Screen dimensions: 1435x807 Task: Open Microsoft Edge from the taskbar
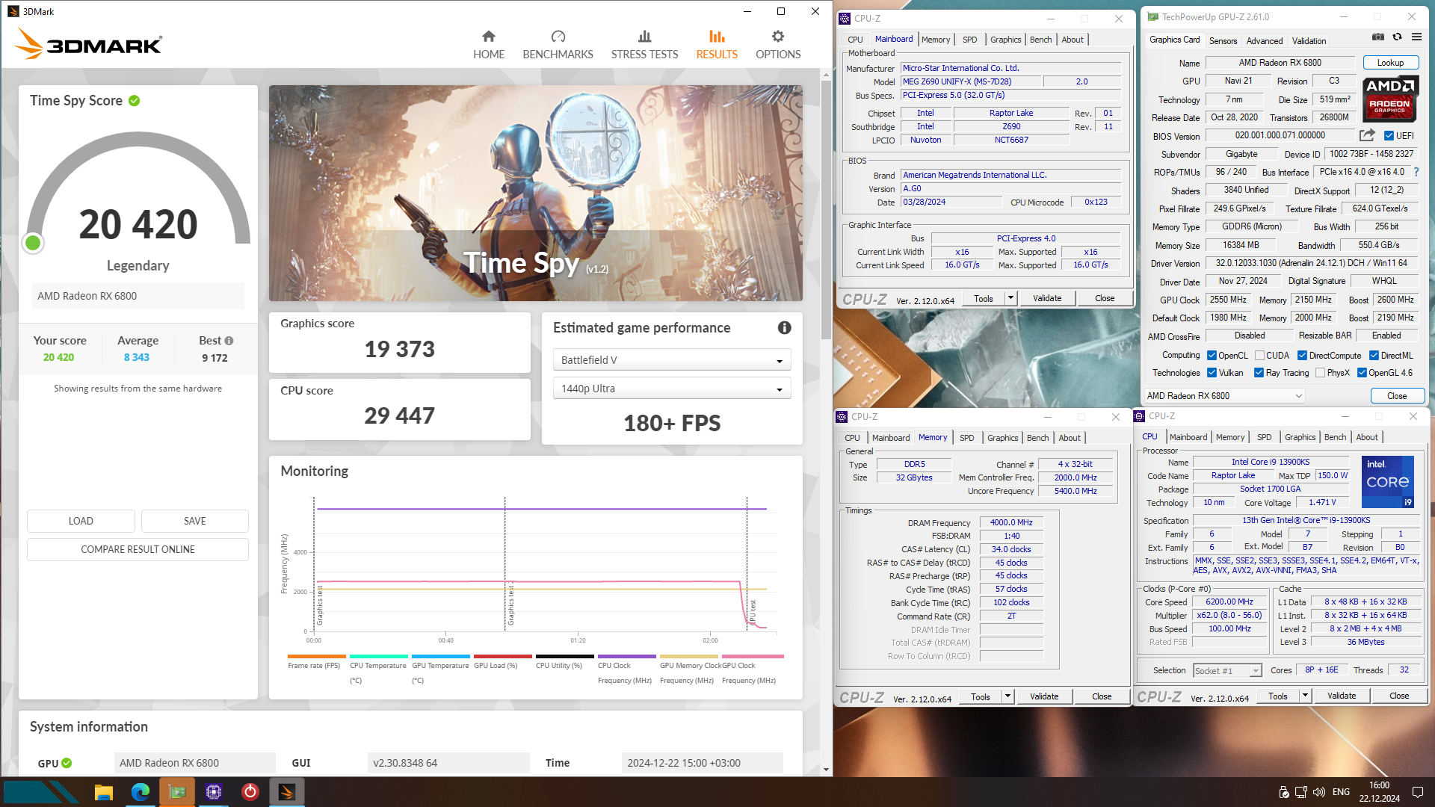pyautogui.click(x=140, y=792)
